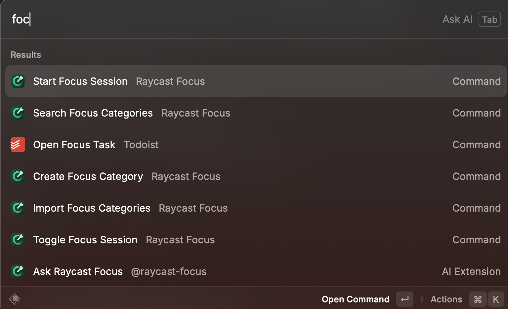Select Open Focus Task from Todoist

(74, 145)
